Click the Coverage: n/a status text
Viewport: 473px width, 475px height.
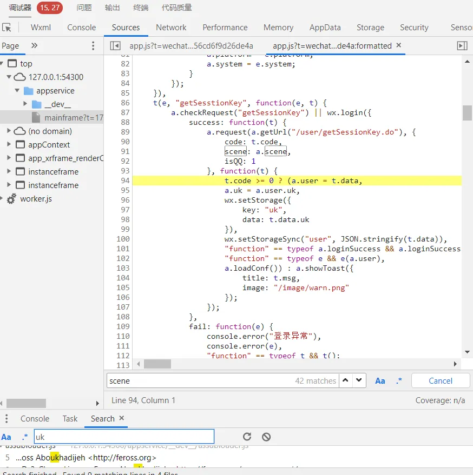click(x=440, y=400)
